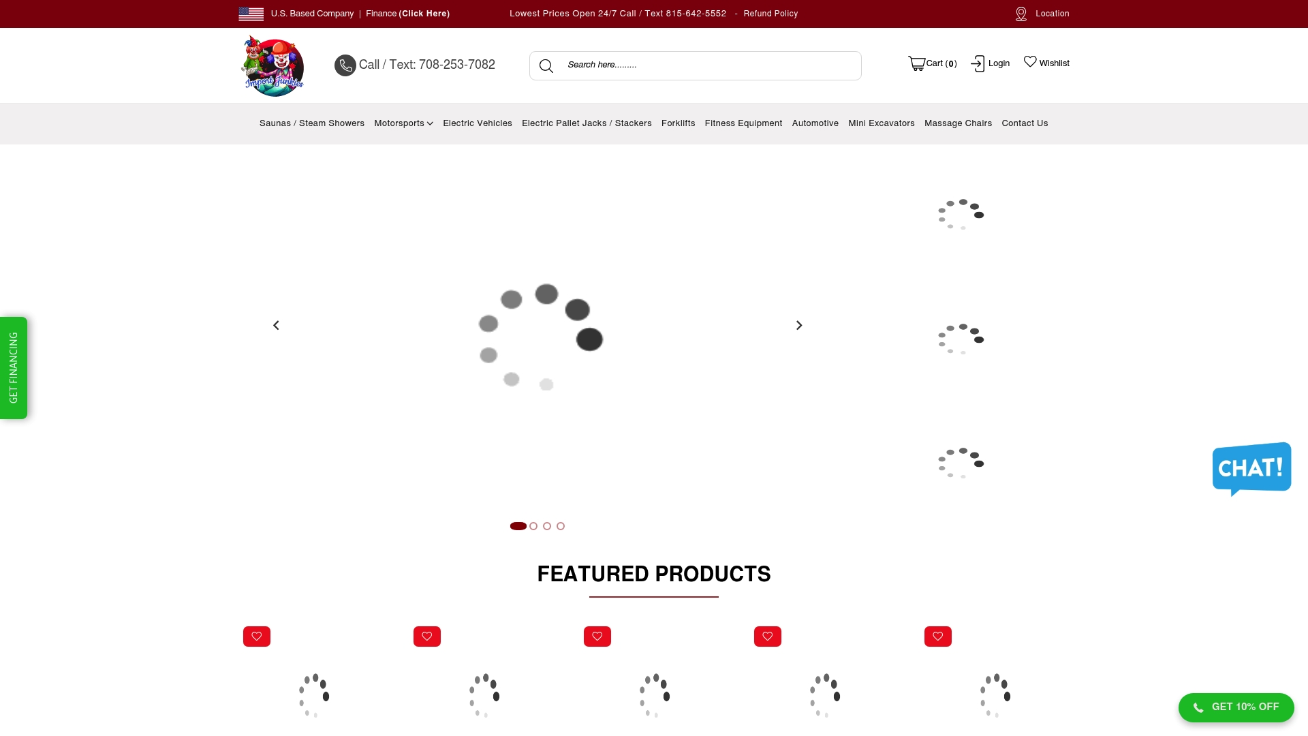Add fourth featured product to wishlist
The image size is (1308, 736).
(768, 637)
